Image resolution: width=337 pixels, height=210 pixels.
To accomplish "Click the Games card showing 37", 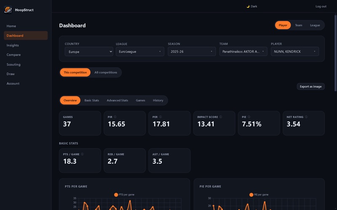I will tap(80, 123).
